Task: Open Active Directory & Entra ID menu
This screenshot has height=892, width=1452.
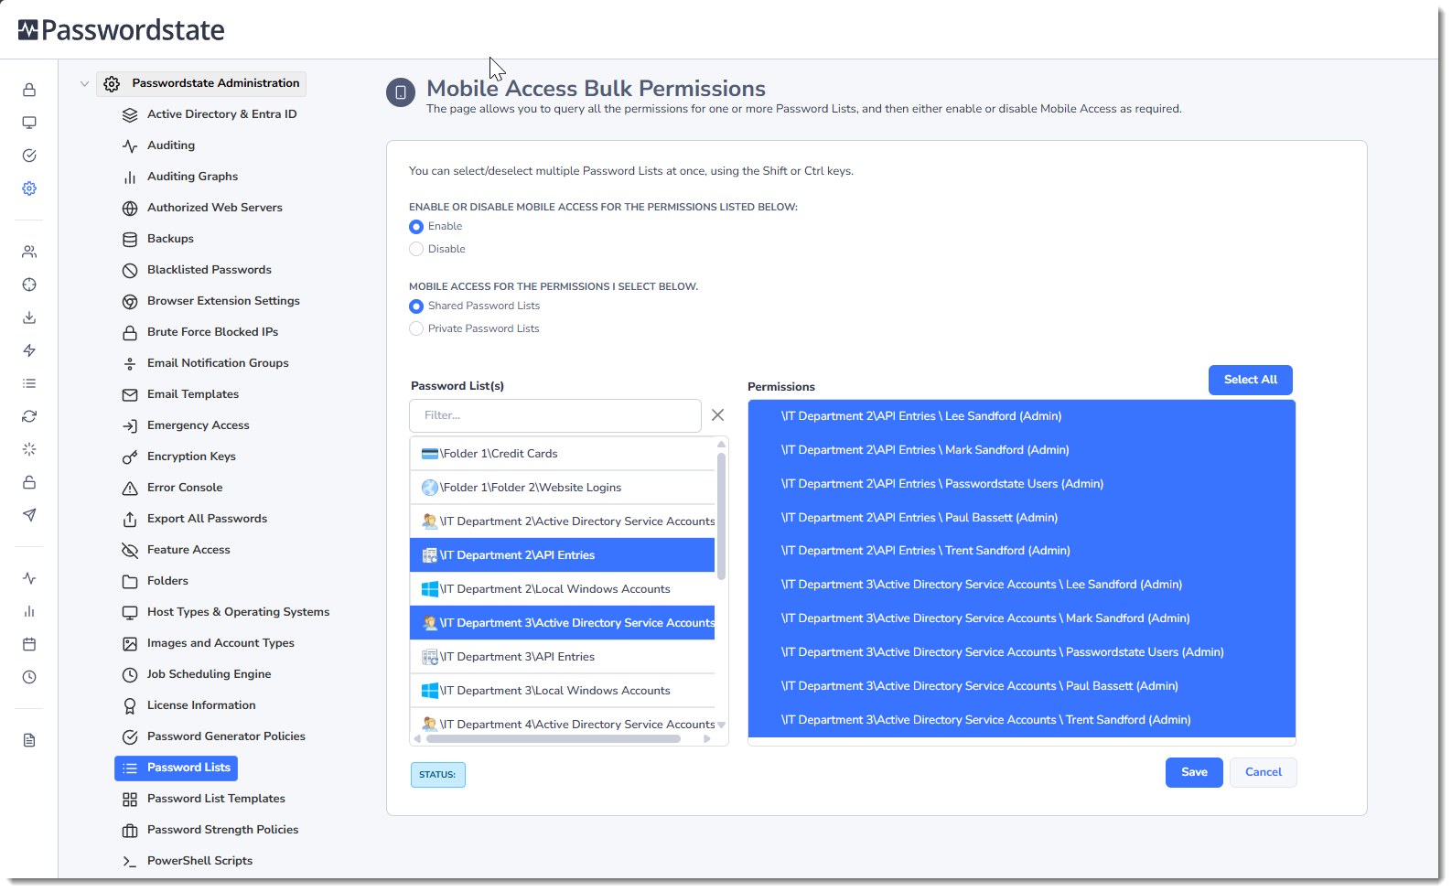Action: 222,114
